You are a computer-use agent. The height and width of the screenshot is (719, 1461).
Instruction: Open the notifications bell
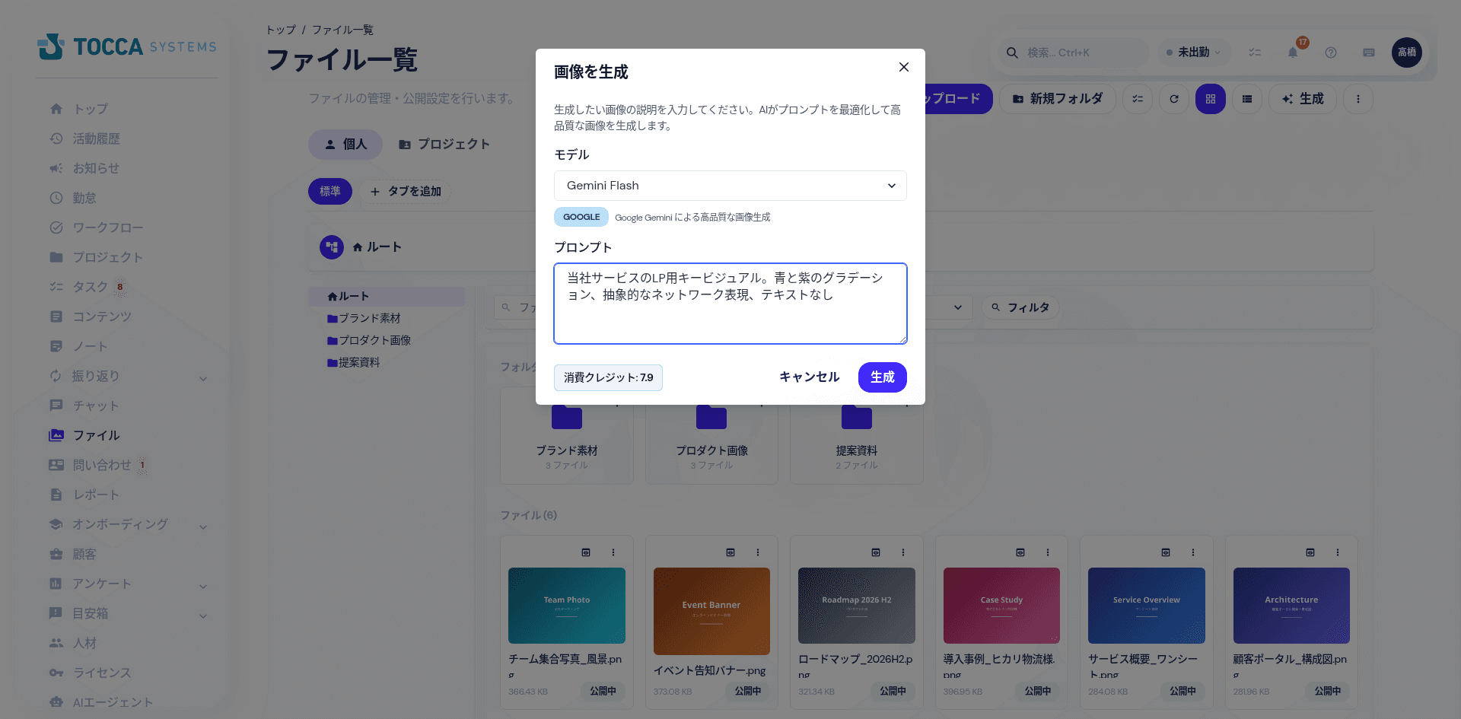tap(1293, 52)
